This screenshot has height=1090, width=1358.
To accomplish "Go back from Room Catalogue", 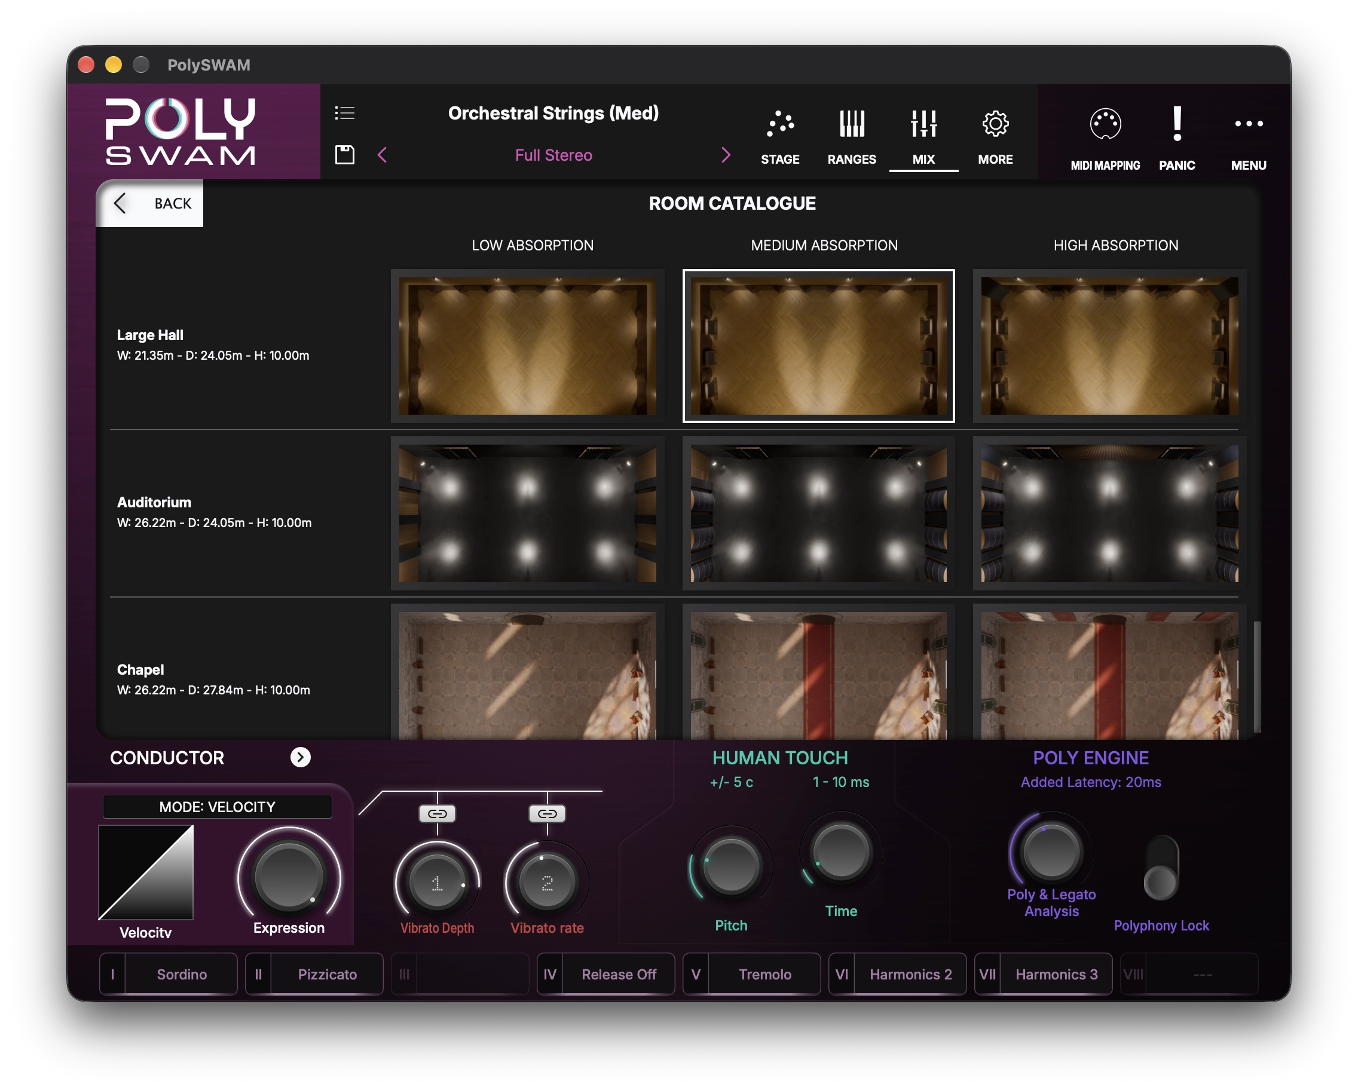I will point(150,203).
